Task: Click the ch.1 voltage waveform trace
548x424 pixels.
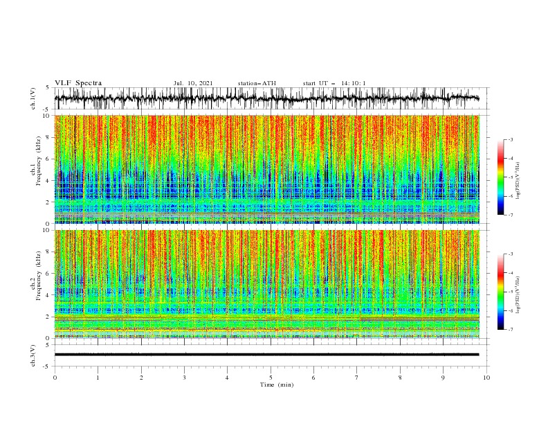Action: tap(266, 98)
